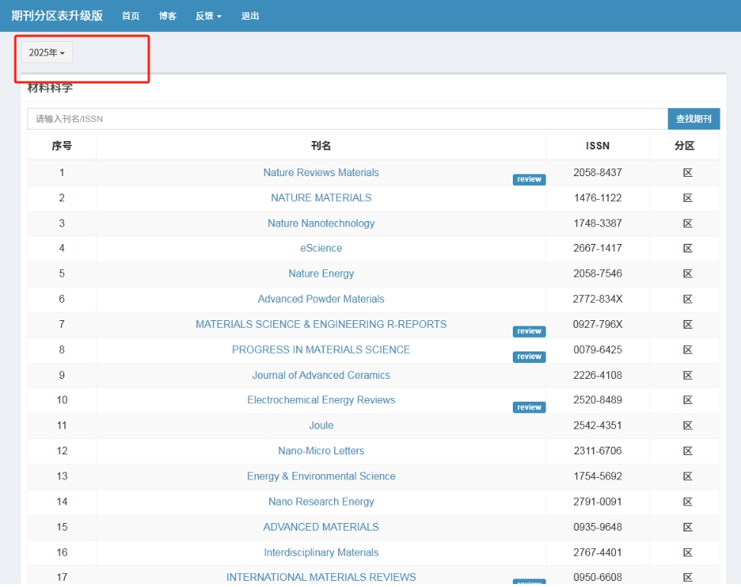Select ISSN 0079-6425 cell
The height and width of the screenshot is (587, 741).
[598, 350]
